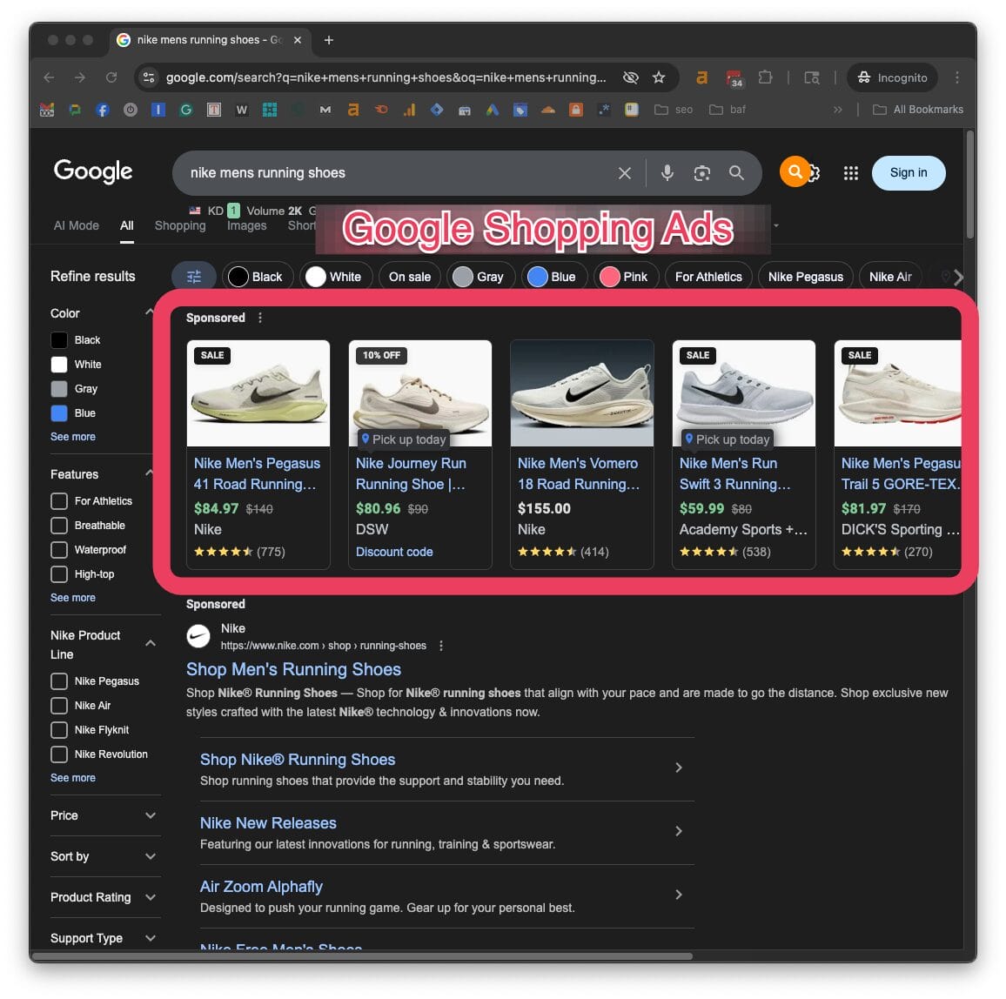Open the seo bookmarks folder
1006x999 pixels.
[x=674, y=110]
